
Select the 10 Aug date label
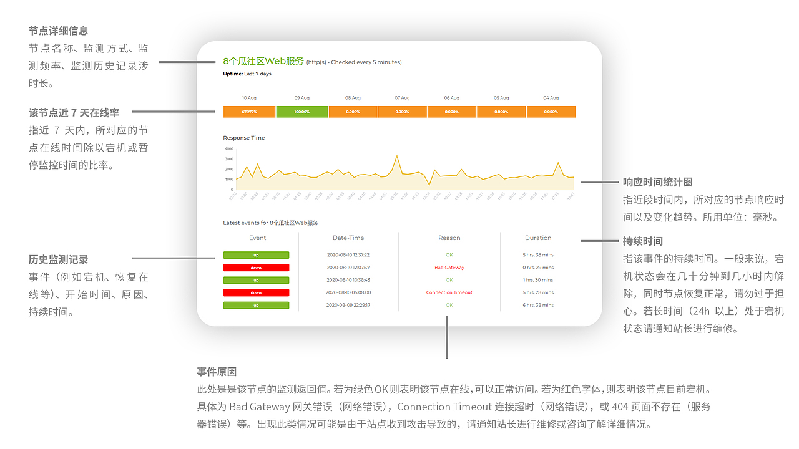click(249, 98)
